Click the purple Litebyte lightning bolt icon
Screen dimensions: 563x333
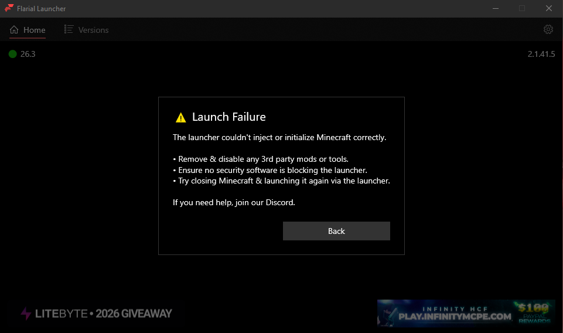pyautogui.click(x=26, y=313)
